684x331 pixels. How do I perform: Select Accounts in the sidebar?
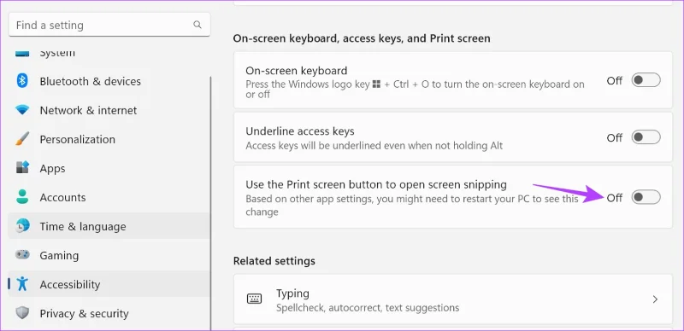[109, 197]
